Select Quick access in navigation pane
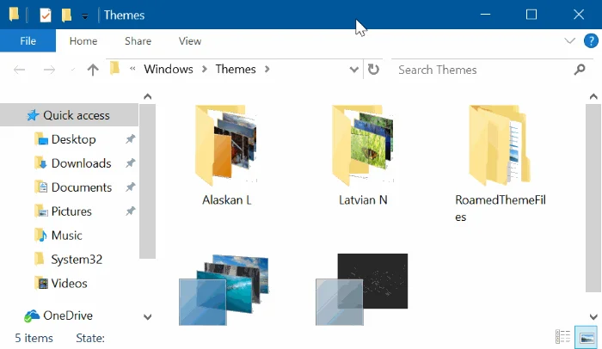602x349 pixels. 69,115
